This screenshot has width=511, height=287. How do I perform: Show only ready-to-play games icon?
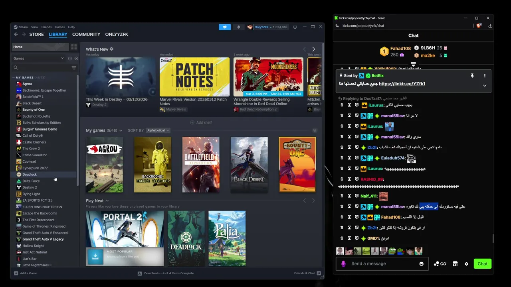tap(76, 59)
